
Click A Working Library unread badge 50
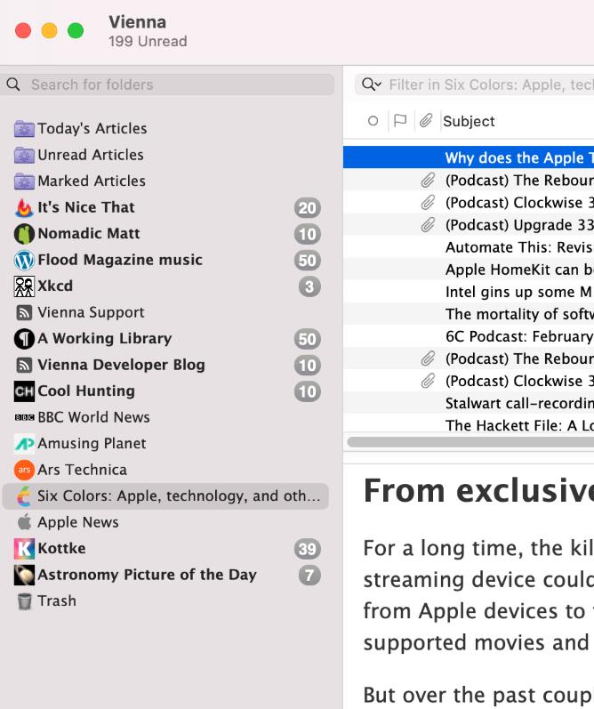(308, 339)
